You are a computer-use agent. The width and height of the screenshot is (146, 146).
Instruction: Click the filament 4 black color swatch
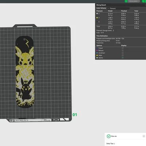tap(97, 22)
